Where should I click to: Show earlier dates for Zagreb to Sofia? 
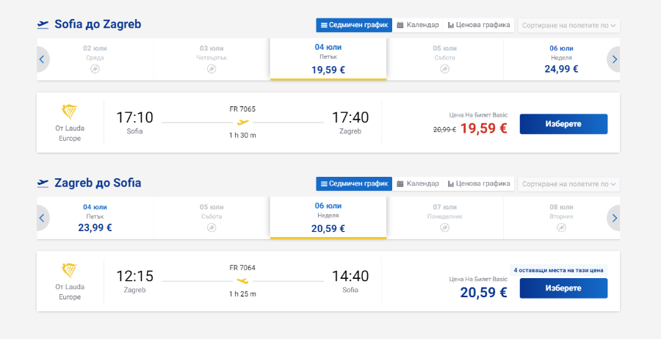coord(43,218)
